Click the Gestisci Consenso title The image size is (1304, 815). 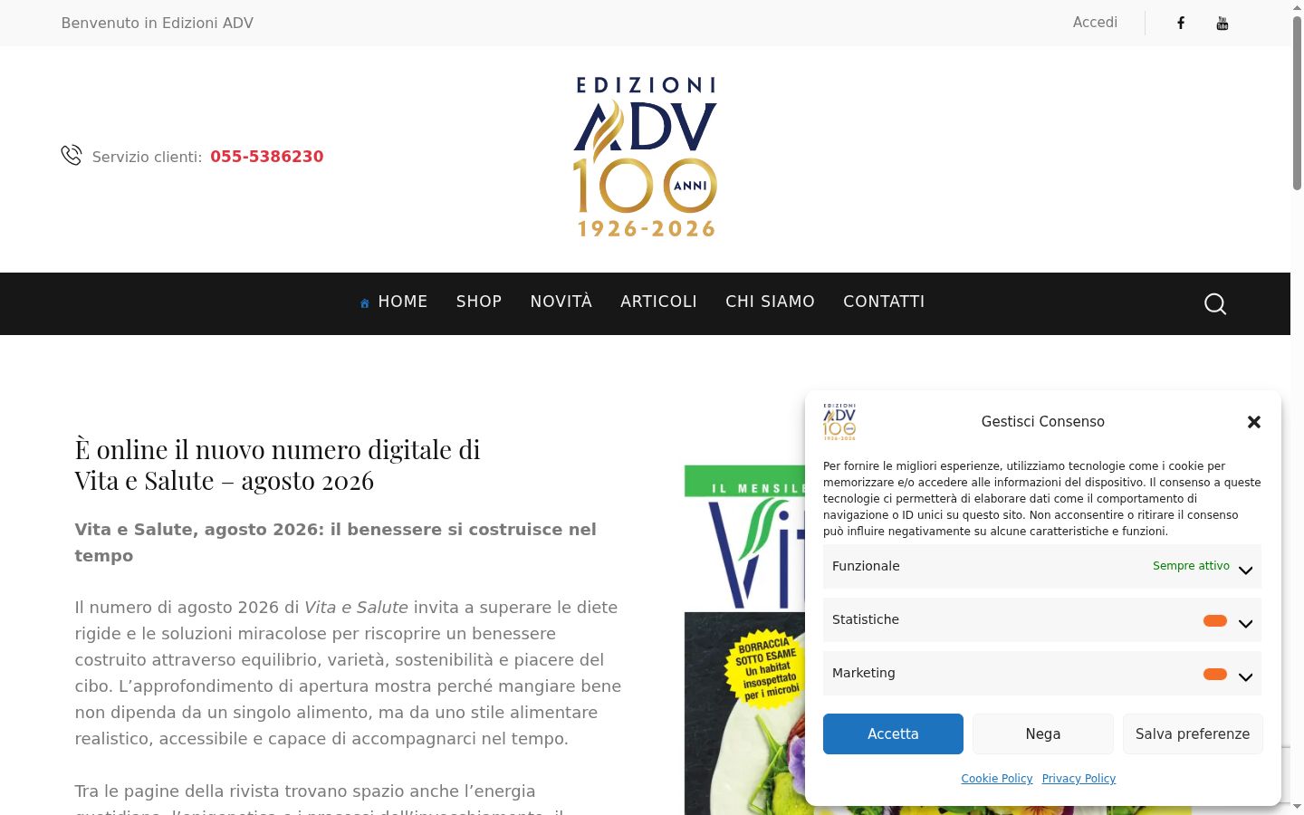[1043, 422]
